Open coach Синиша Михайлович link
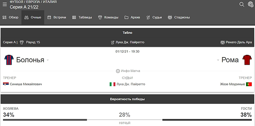Screen dimensions: 255x126 (x=26, y=84)
